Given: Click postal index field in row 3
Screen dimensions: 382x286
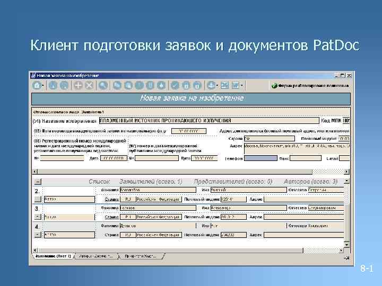Looking at the screenshot, I should 233,217.
